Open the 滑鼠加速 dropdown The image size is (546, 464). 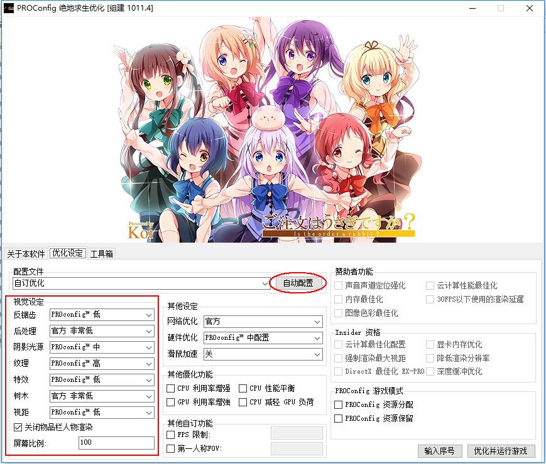pos(263,354)
